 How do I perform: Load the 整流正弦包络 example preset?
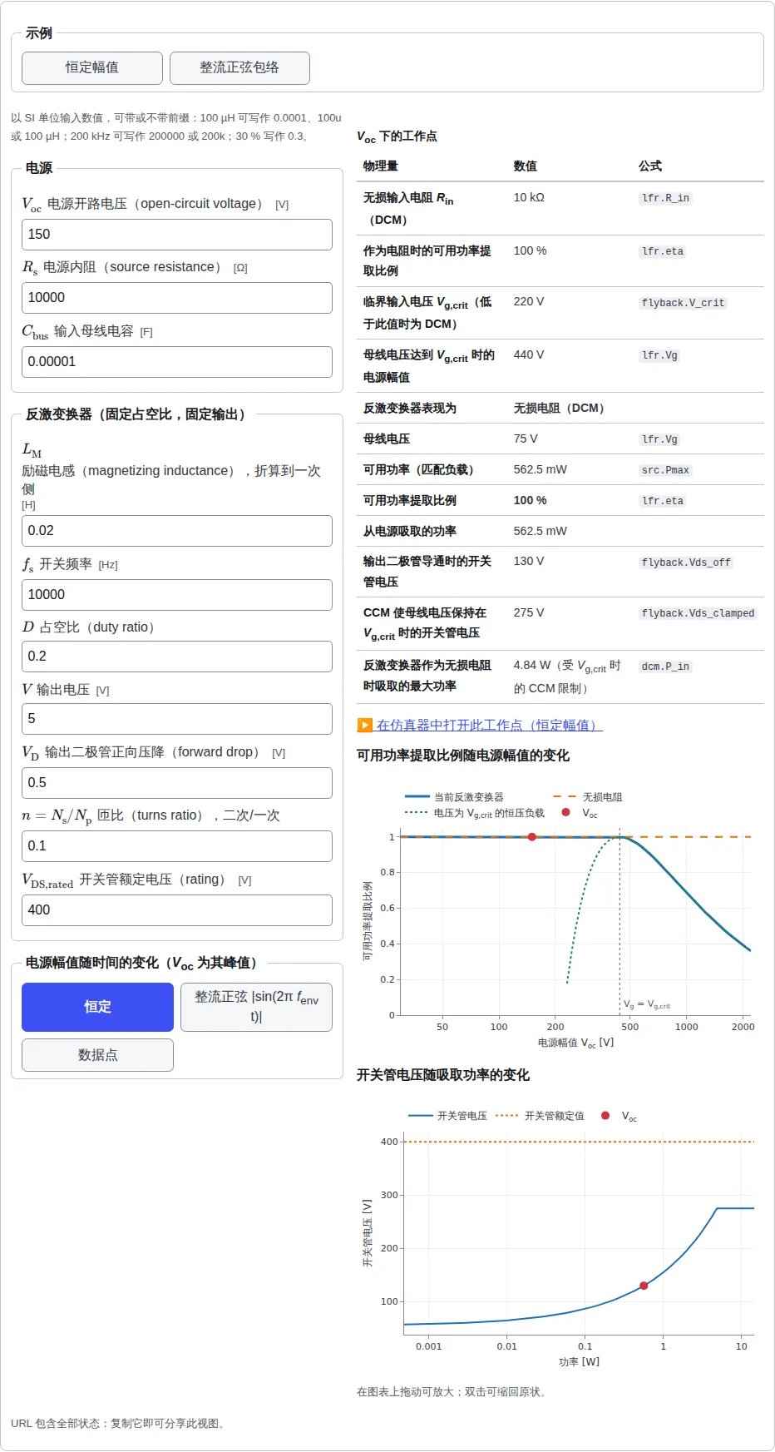[239, 68]
